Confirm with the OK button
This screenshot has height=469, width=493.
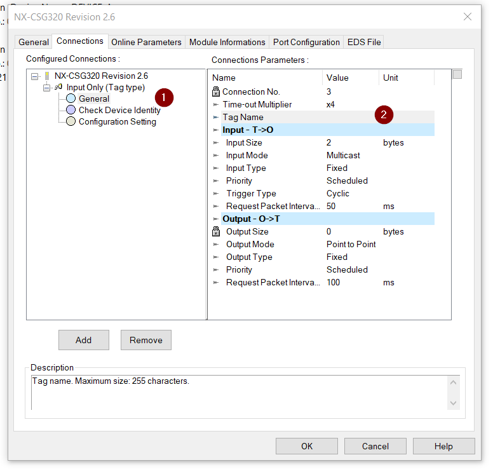click(307, 446)
